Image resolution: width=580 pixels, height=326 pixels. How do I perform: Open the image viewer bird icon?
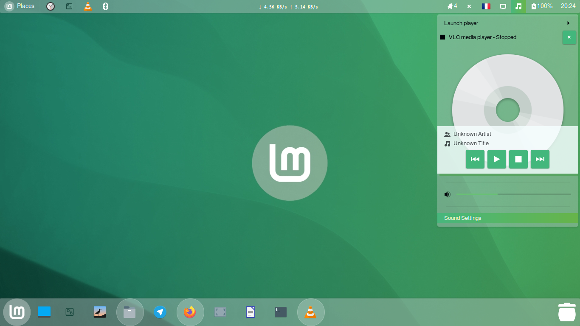(100, 312)
